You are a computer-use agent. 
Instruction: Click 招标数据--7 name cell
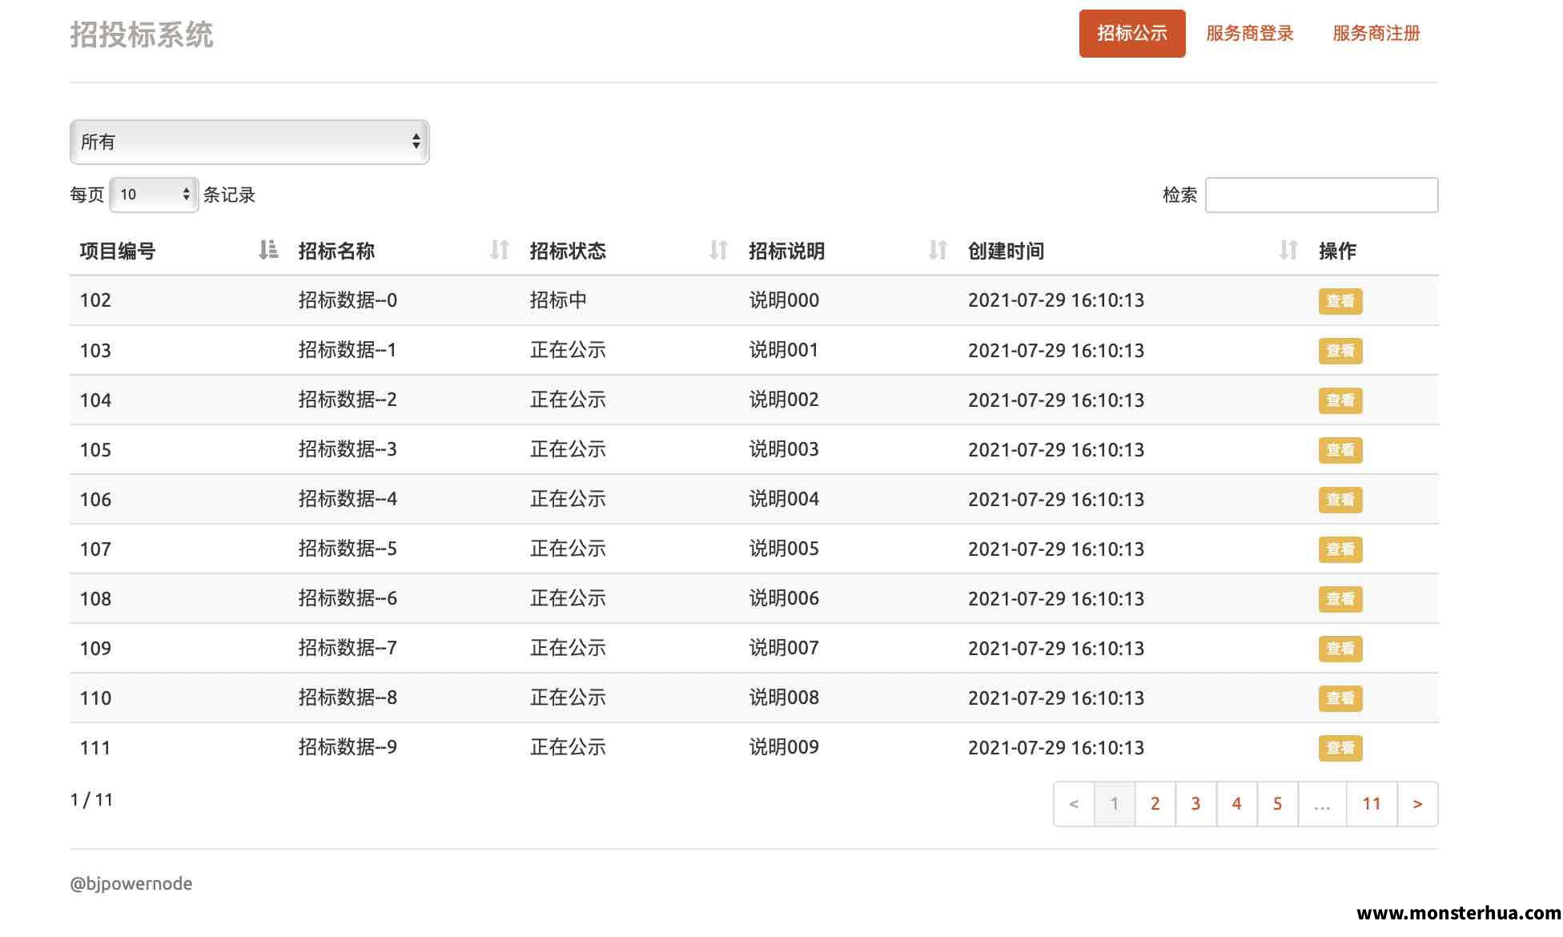coord(348,648)
